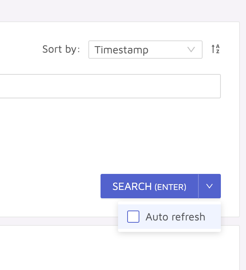Tick the box next to Auto refresh
This screenshot has width=246, height=270.
(133, 217)
